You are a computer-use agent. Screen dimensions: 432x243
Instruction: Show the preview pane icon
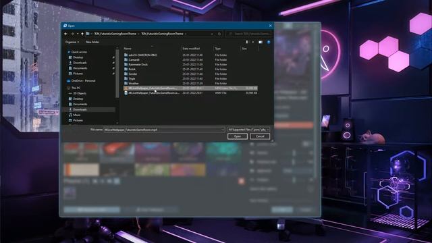(x=261, y=42)
